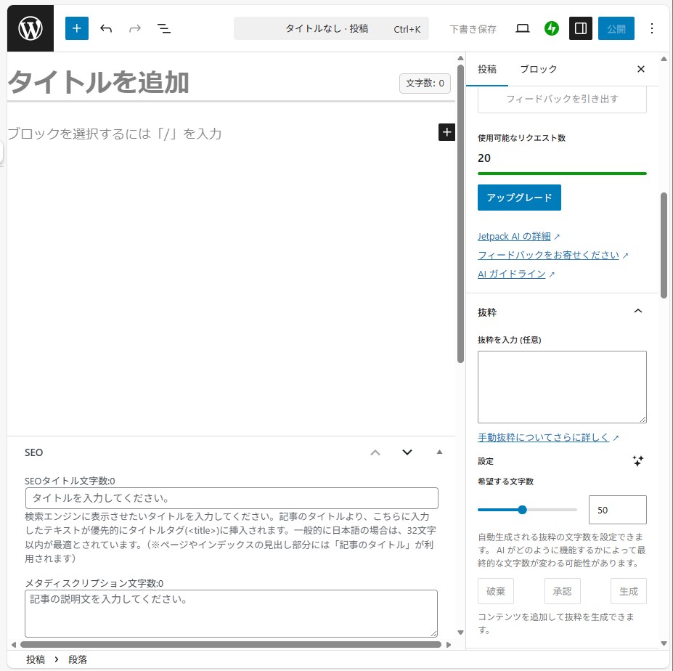Open the document overview list icon
Viewport: 673px width, 671px height.
click(x=164, y=29)
